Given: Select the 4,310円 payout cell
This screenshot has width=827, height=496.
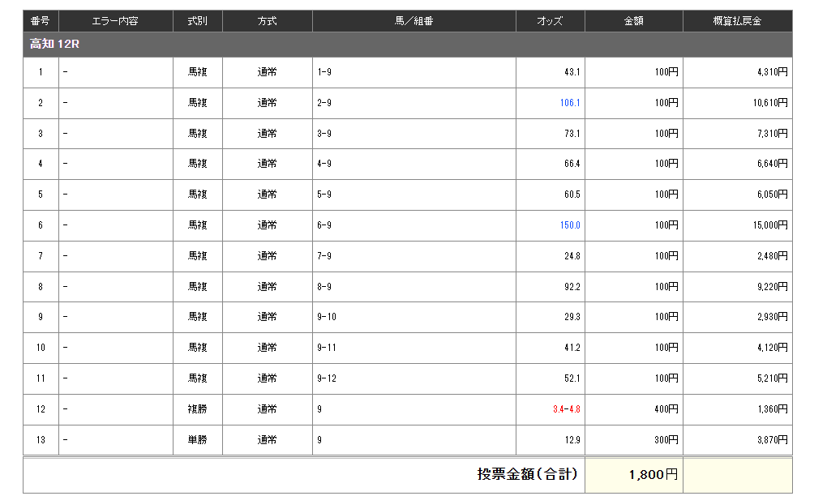Looking at the screenshot, I should click(x=737, y=72).
